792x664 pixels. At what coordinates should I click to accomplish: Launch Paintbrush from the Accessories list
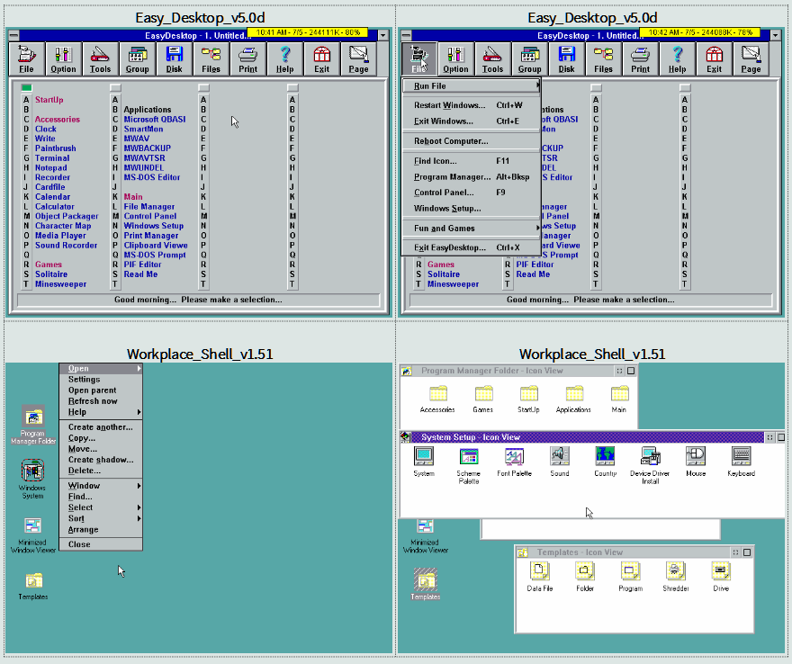point(56,148)
